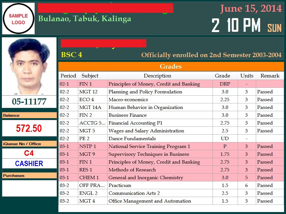Sort by the Subject column header
Screen dimensions: 286x214
click(90, 76)
